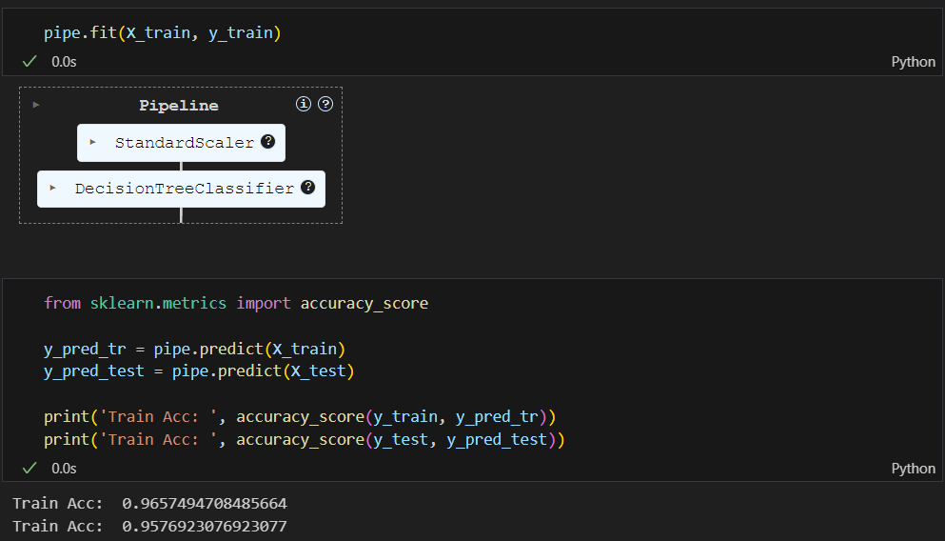The width and height of the screenshot is (945, 541).
Task: Click output value 0.9576923076923077
Action: click(x=205, y=526)
